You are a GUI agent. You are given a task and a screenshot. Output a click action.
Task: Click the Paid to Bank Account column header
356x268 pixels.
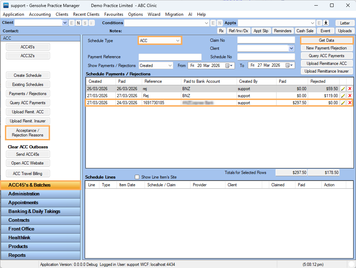click(x=209, y=81)
